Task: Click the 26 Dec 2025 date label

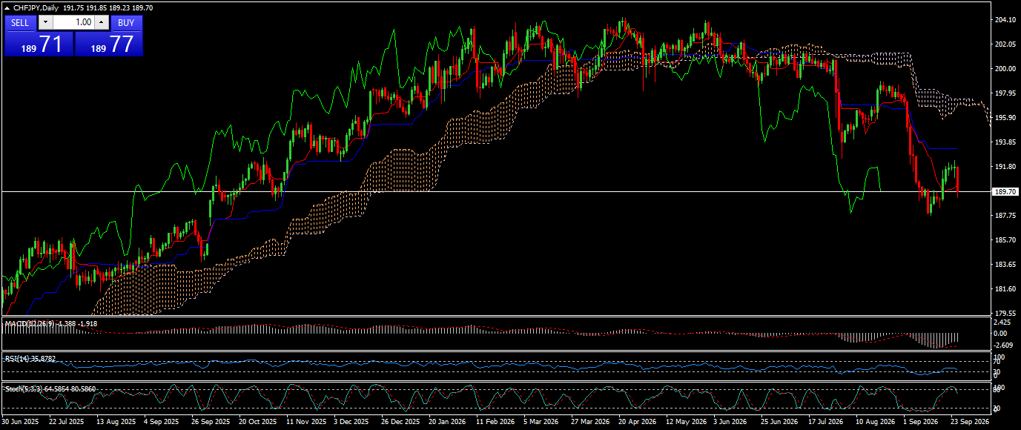Action: 402,421
